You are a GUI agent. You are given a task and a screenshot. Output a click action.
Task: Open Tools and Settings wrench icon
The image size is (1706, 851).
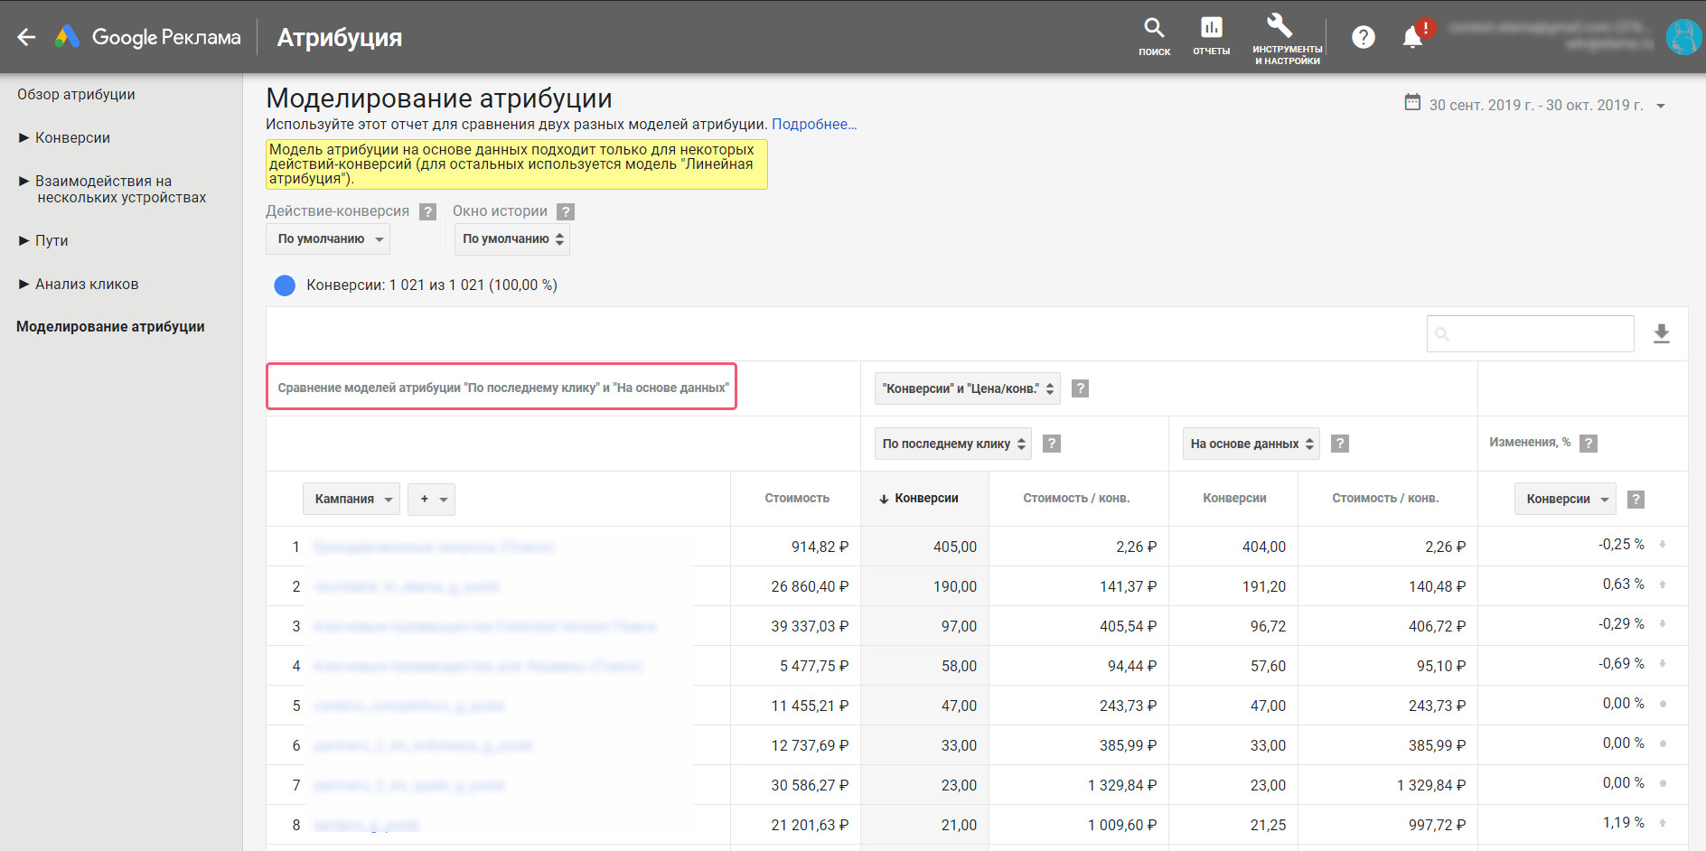1286,36
